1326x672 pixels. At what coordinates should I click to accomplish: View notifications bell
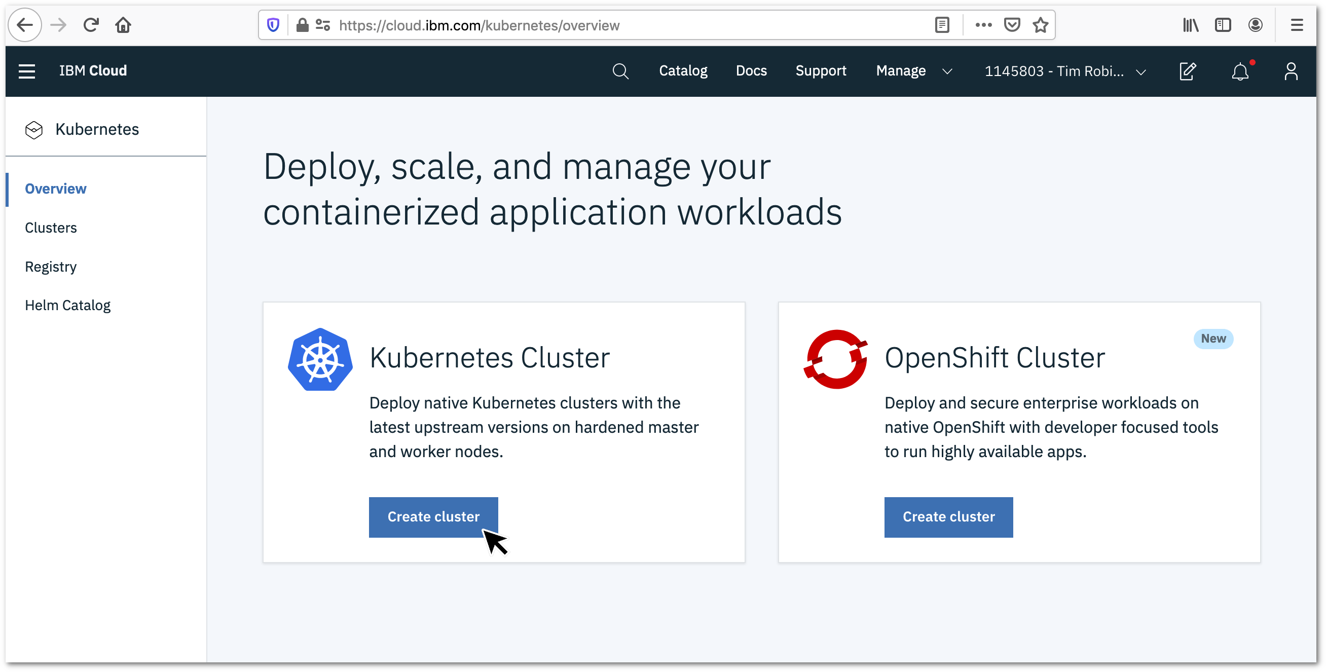click(1240, 71)
